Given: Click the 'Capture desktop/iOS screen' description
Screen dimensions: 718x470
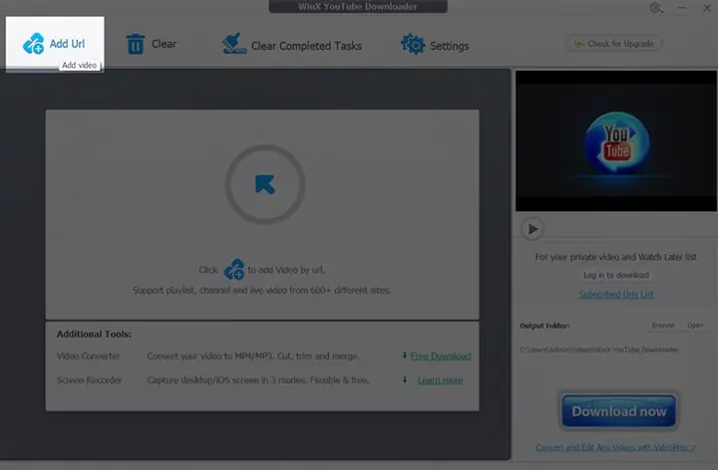Looking at the screenshot, I should [258, 380].
